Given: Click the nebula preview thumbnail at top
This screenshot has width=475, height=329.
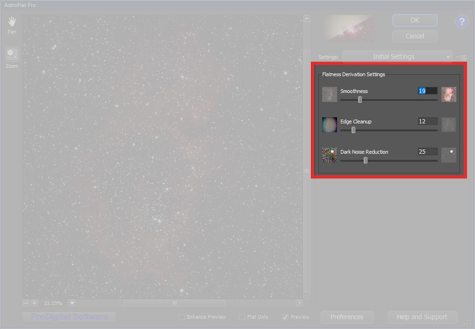Looking at the screenshot, I should coord(349,29).
